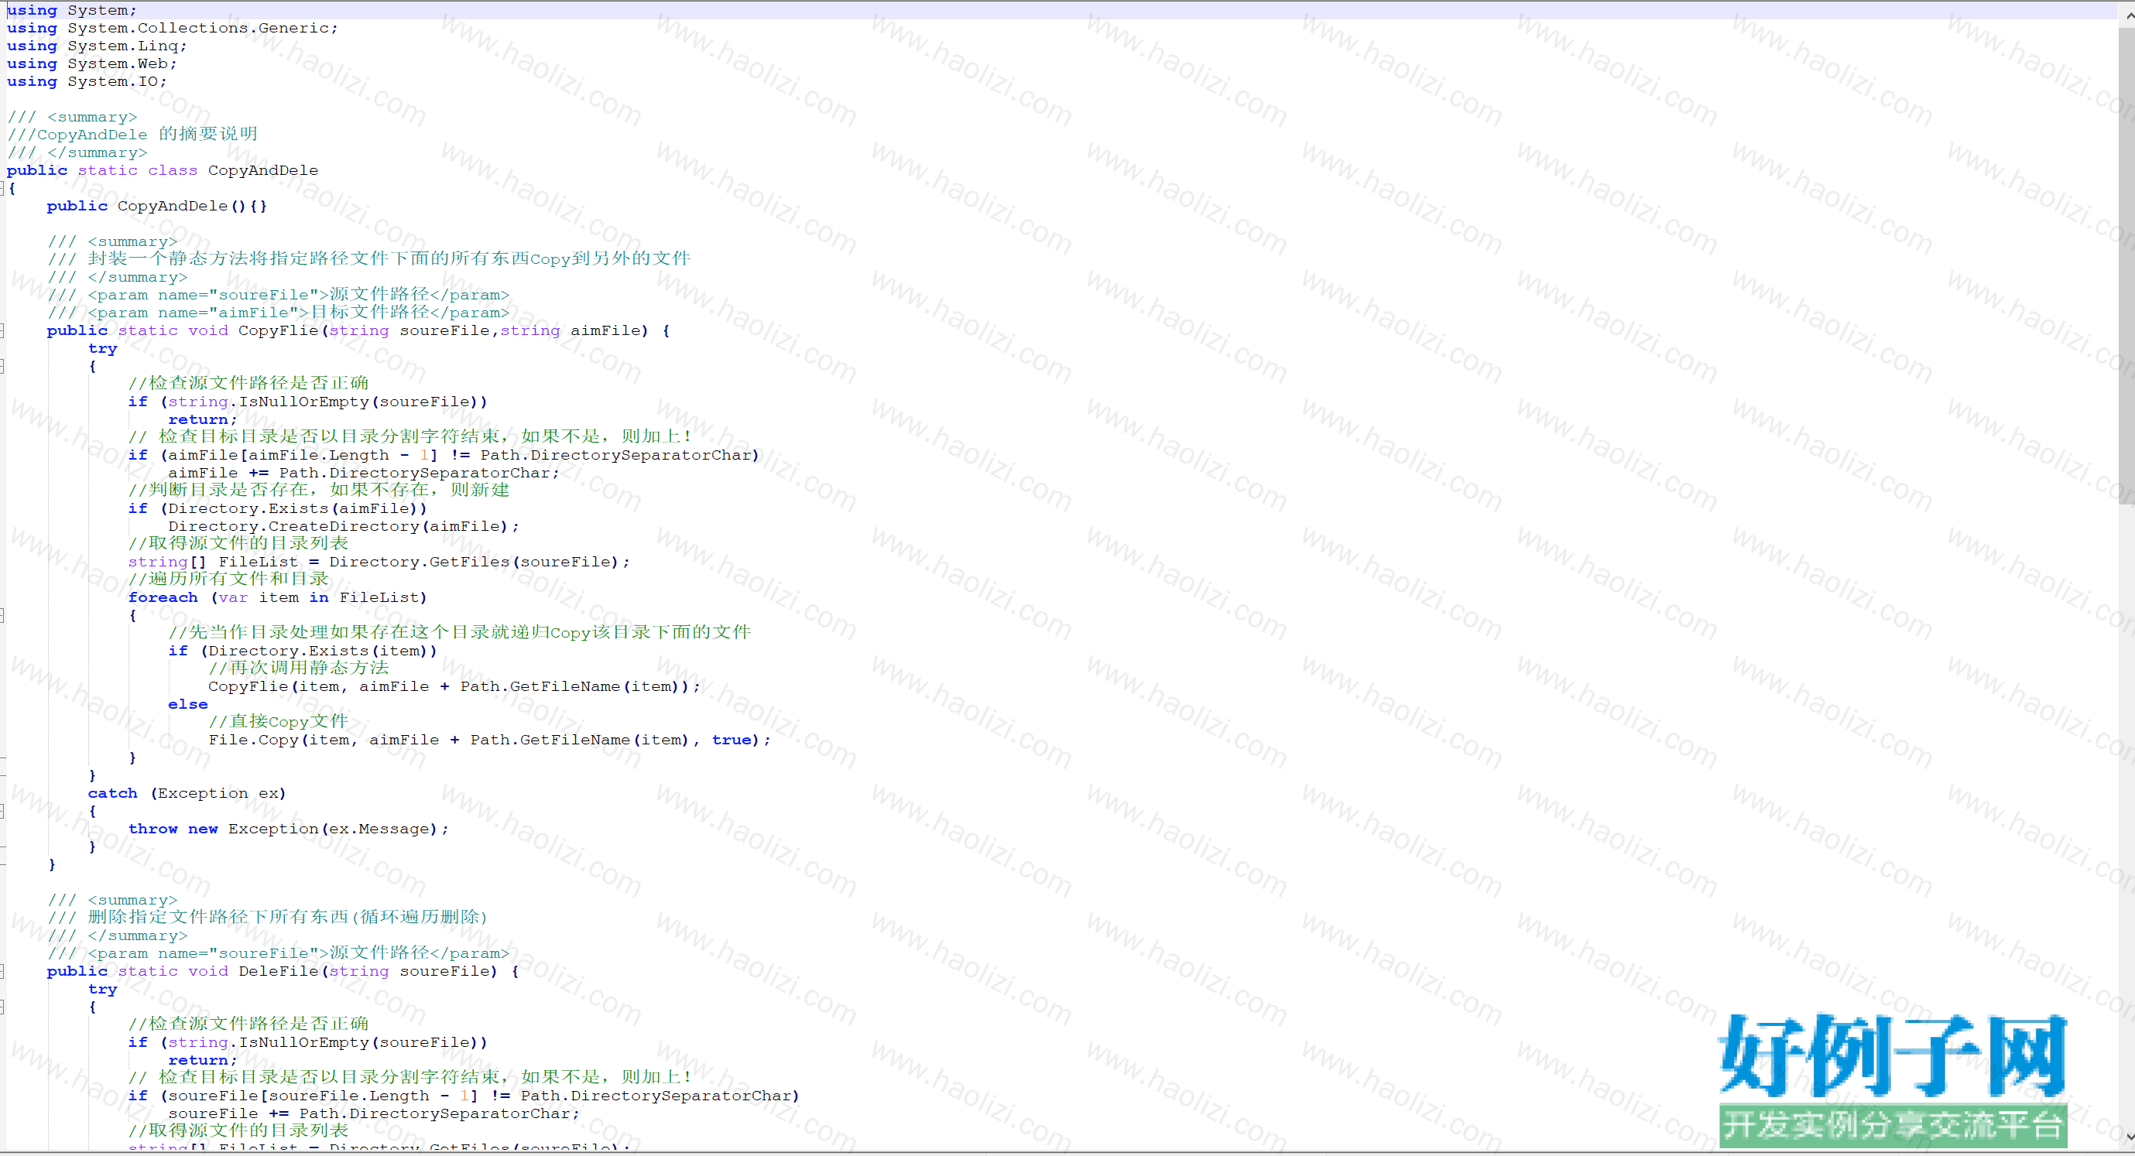
Task: Click 'if (Directory.Exists(item))'
Action: coord(303,652)
